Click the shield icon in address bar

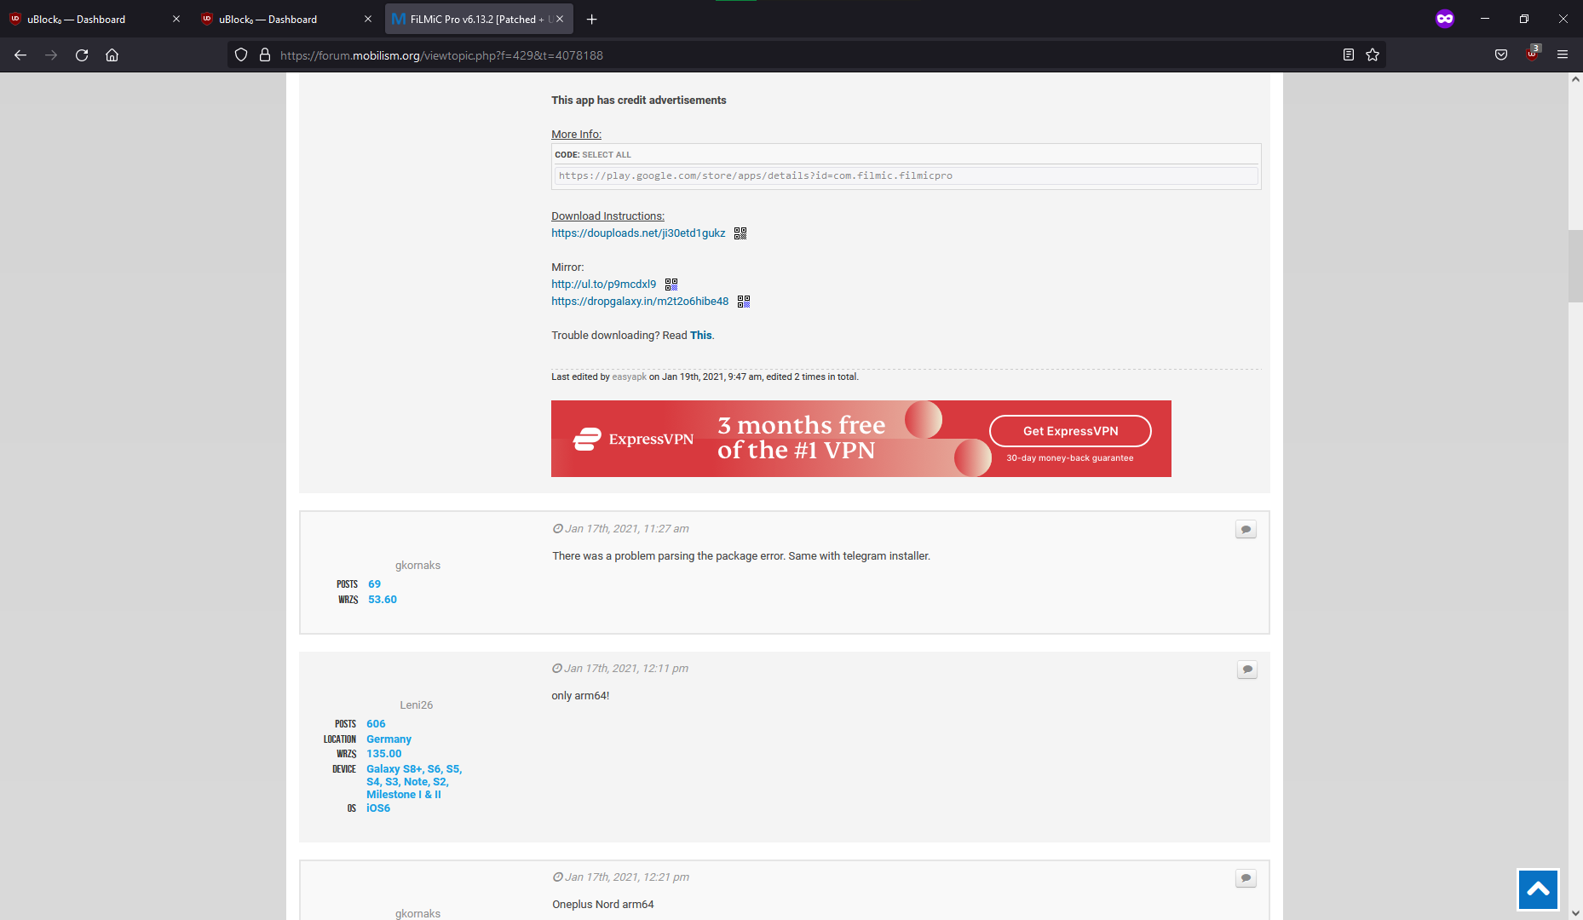[x=241, y=55]
